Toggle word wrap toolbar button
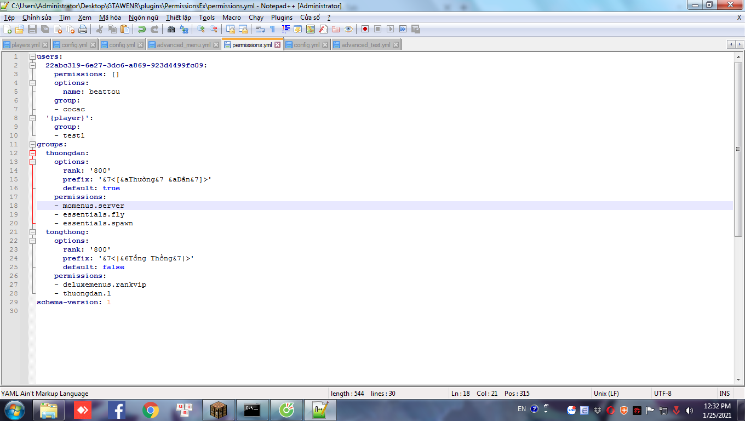The height and width of the screenshot is (421, 745). (x=260, y=29)
